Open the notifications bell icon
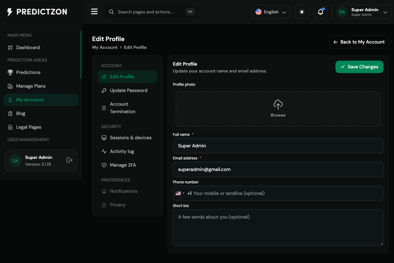 click(320, 12)
